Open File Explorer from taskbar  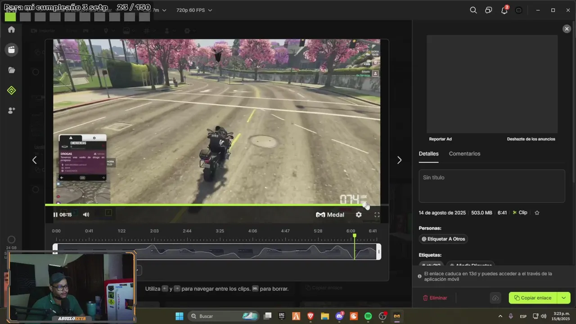324,316
